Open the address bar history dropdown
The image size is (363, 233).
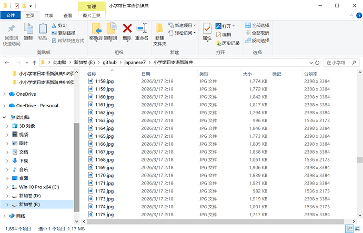pos(311,63)
